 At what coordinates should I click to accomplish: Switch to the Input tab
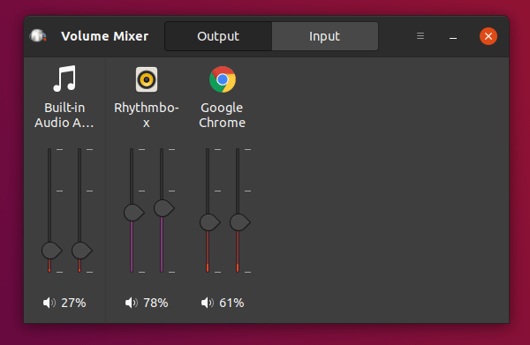coord(325,36)
